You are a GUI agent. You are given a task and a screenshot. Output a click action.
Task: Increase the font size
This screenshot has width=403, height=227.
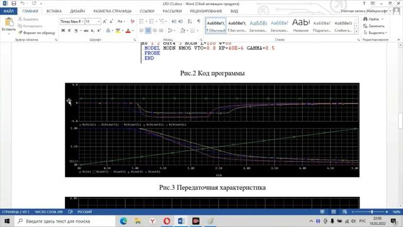tap(105, 21)
